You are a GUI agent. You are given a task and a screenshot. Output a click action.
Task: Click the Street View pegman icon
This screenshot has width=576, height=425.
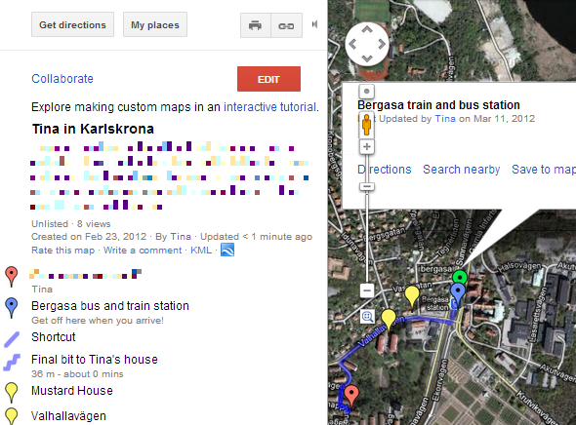(x=366, y=125)
